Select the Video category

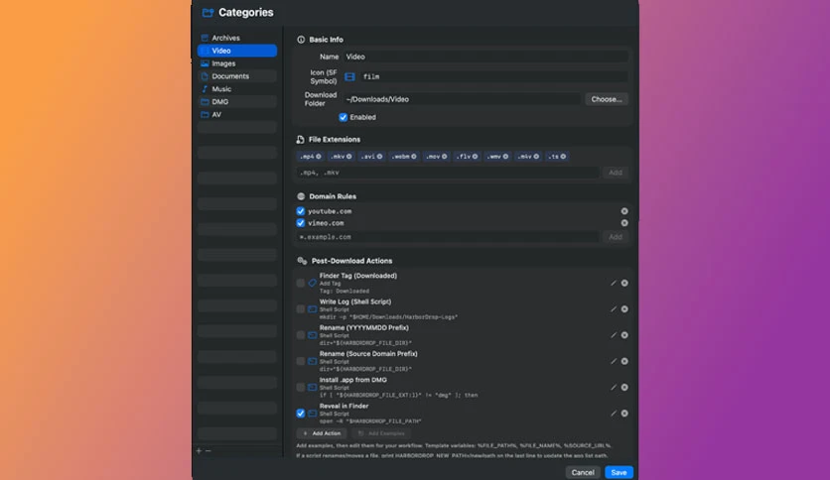pyautogui.click(x=237, y=51)
